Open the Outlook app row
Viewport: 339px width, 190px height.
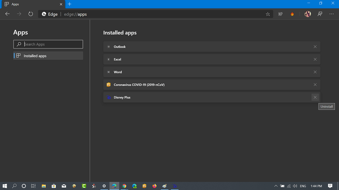click(x=212, y=47)
